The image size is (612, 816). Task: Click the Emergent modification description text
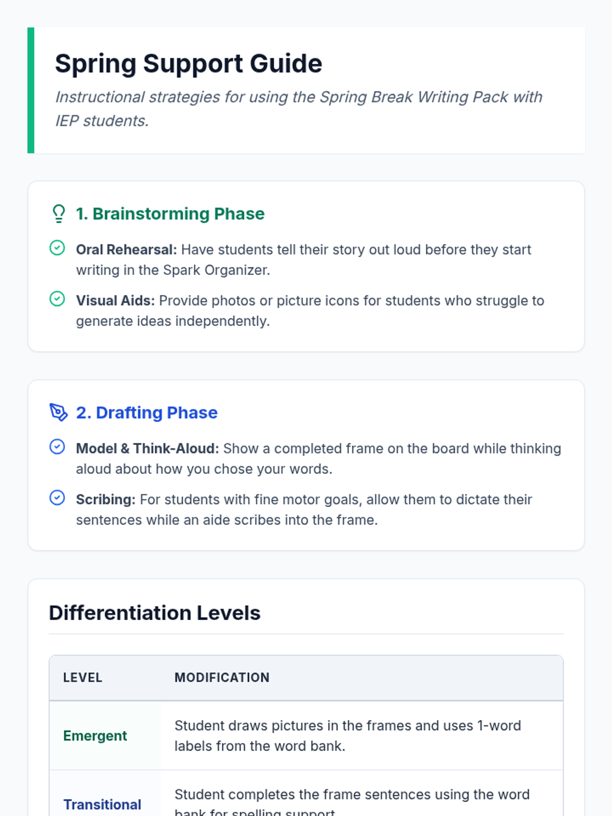(347, 736)
